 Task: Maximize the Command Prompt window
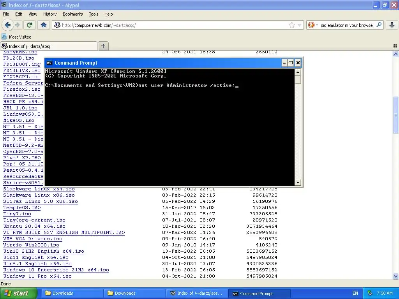pyautogui.click(x=291, y=63)
